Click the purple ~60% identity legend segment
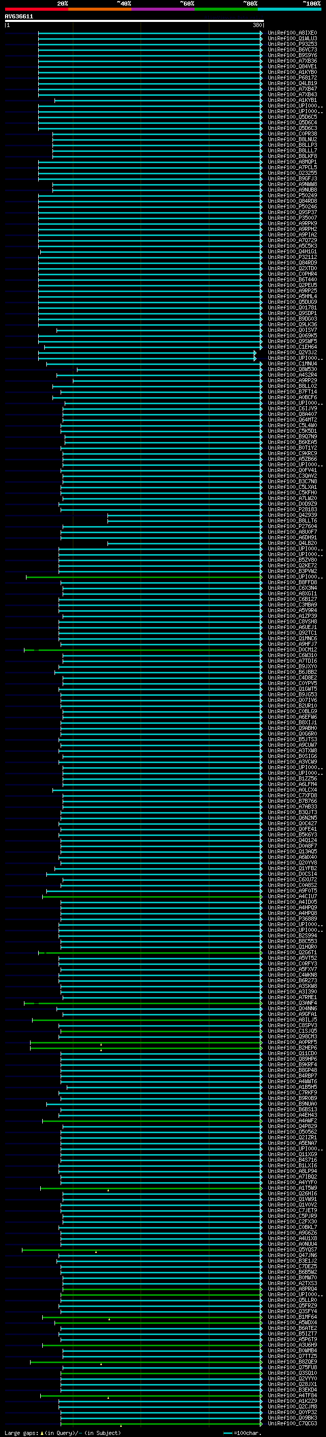The height and width of the screenshot is (1437, 326). pyautogui.click(x=162, y=9)
